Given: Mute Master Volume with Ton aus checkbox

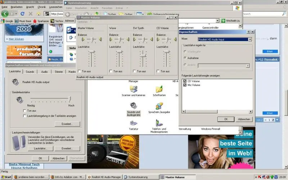Looking at the screenshot, I should pos(80,71).
